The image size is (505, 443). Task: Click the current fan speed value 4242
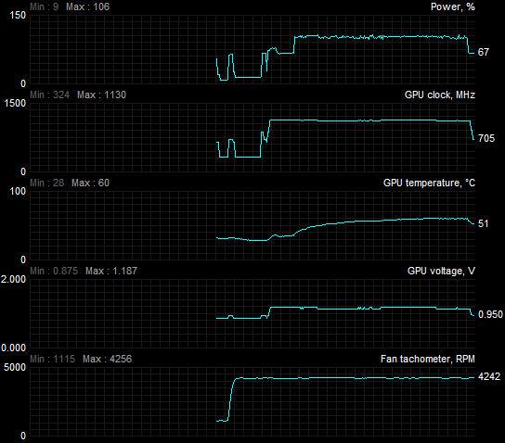point(489,376)
